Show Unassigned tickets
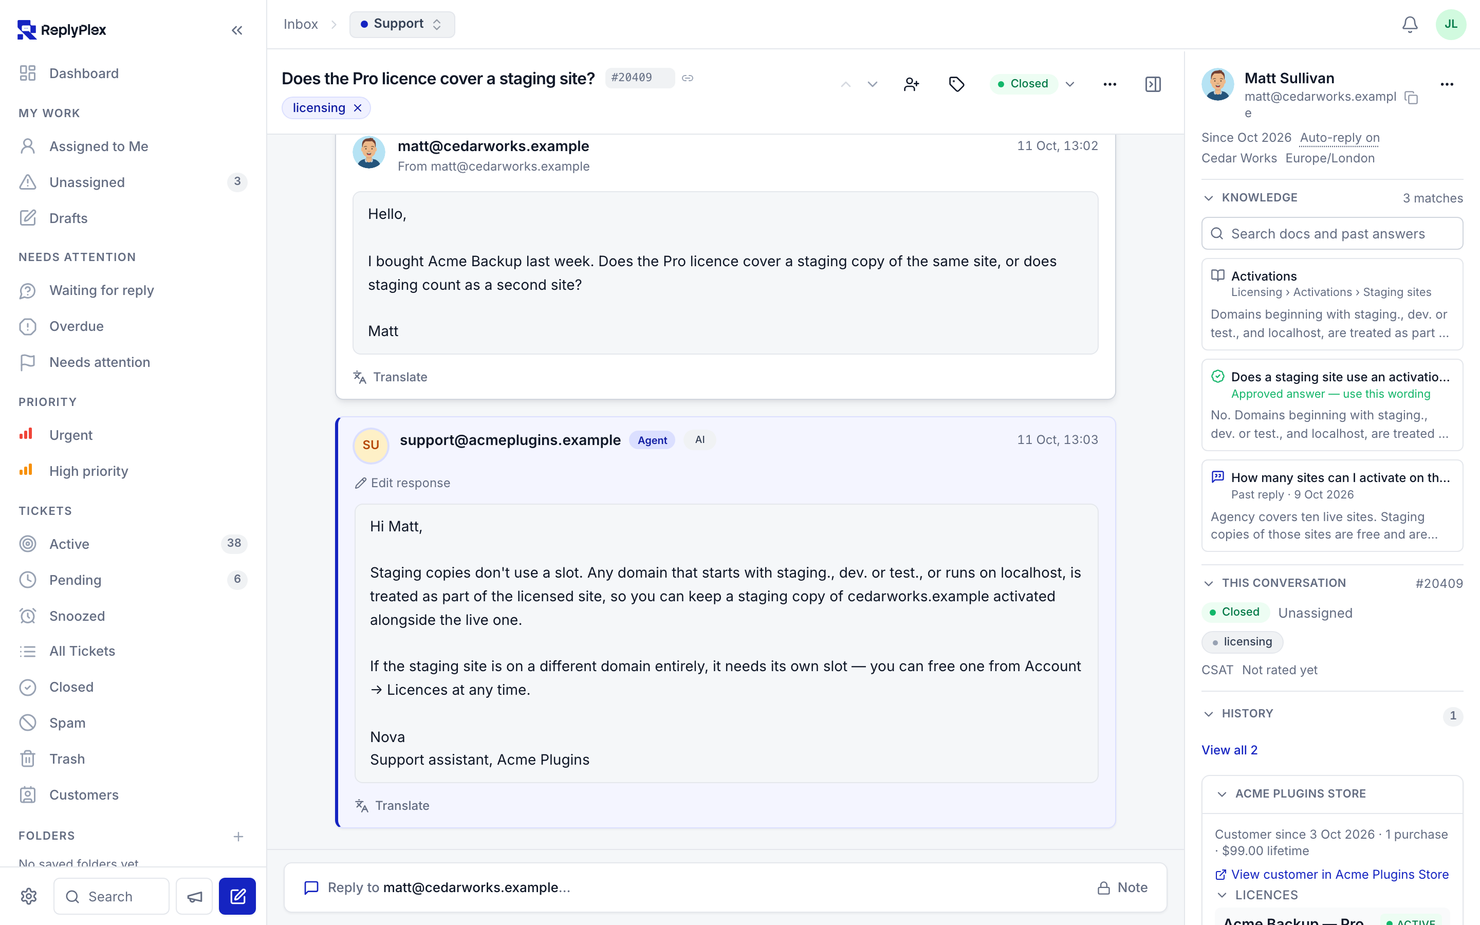Viewport: 1480px width, 925px height. pos(133,182)
